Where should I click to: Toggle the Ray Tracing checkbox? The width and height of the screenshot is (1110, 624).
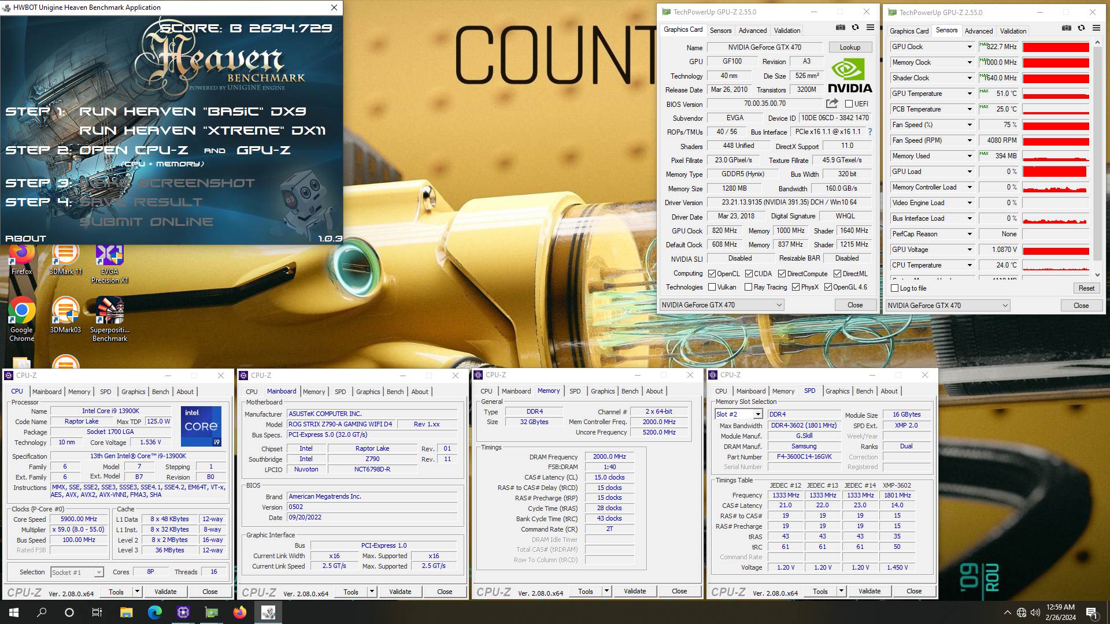point(748,287)
